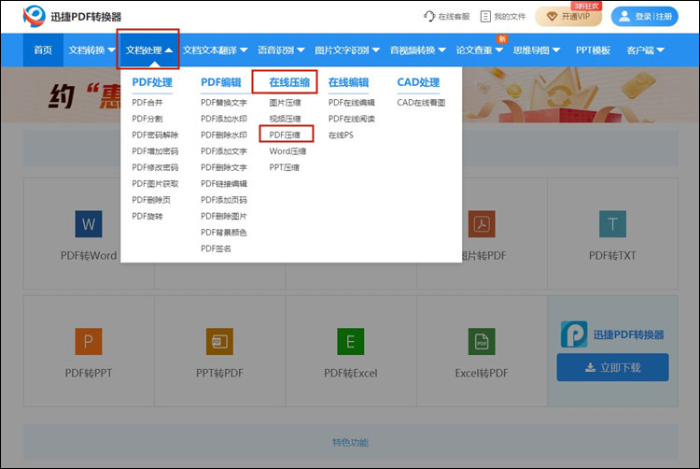Go to the 首页 tab
This screenshot has height=469, width=700.
[x=43, y=50]
